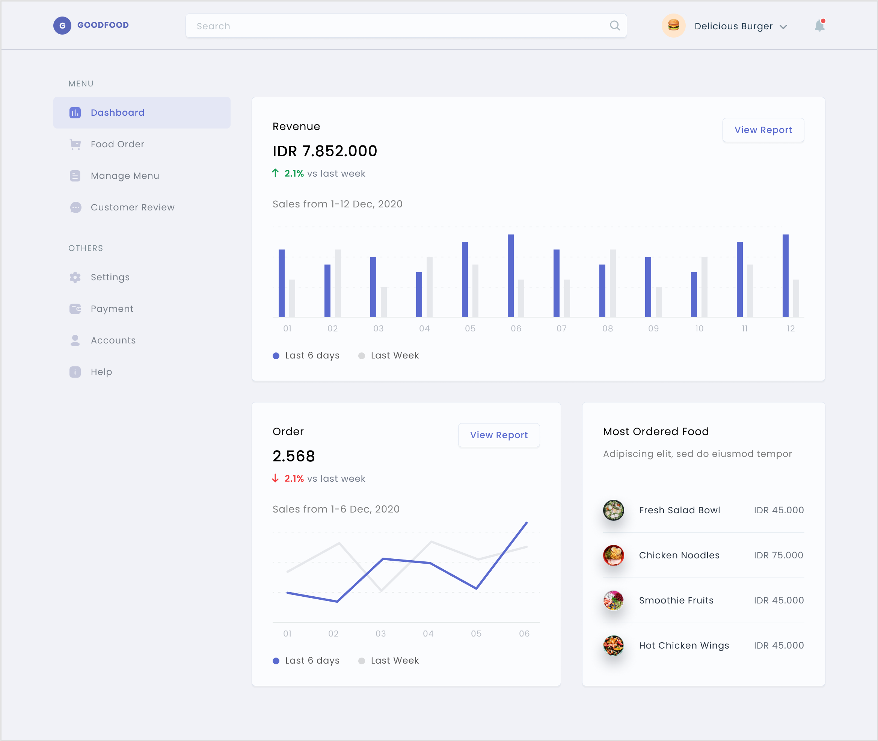Click the Customer Review chat icon
The image size is (878, 741).
click(75, 207)
